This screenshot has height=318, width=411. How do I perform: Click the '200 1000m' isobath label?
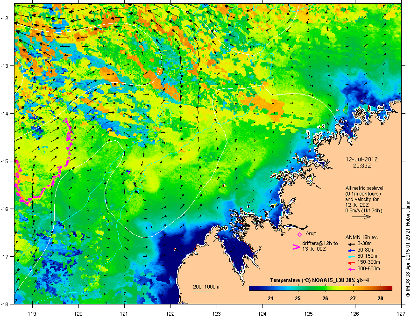click(206, 287)
